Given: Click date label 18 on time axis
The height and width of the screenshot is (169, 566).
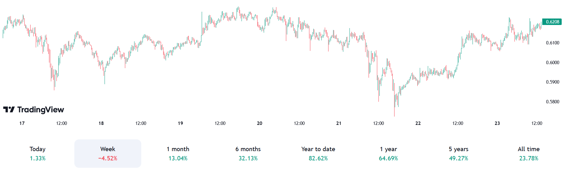Looking at the screenshot, I should [x=101, y=123].
